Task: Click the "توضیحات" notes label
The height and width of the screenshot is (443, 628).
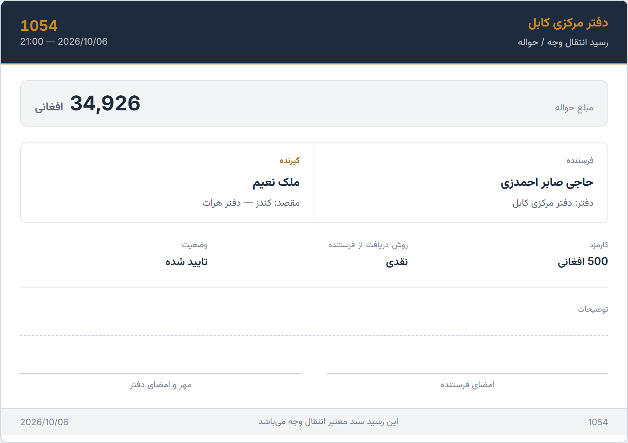Action: point(592,309)
